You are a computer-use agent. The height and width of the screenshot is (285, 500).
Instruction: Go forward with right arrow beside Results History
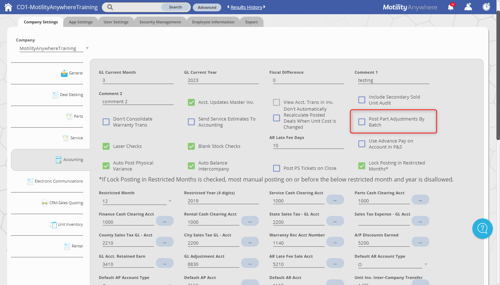264,7
